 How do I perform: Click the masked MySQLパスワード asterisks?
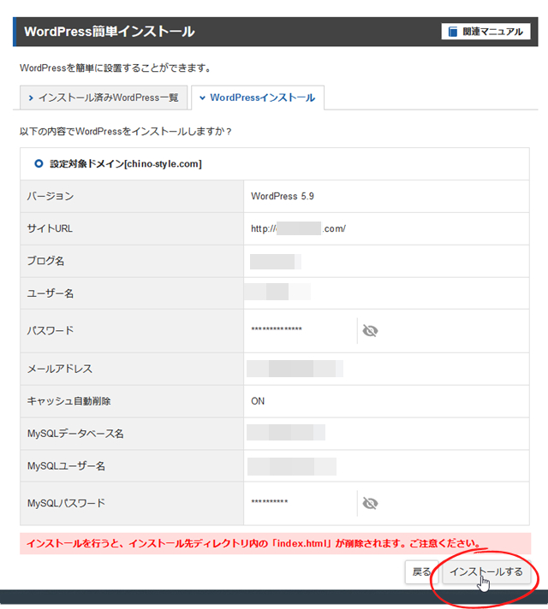click(x=270, y=502)
